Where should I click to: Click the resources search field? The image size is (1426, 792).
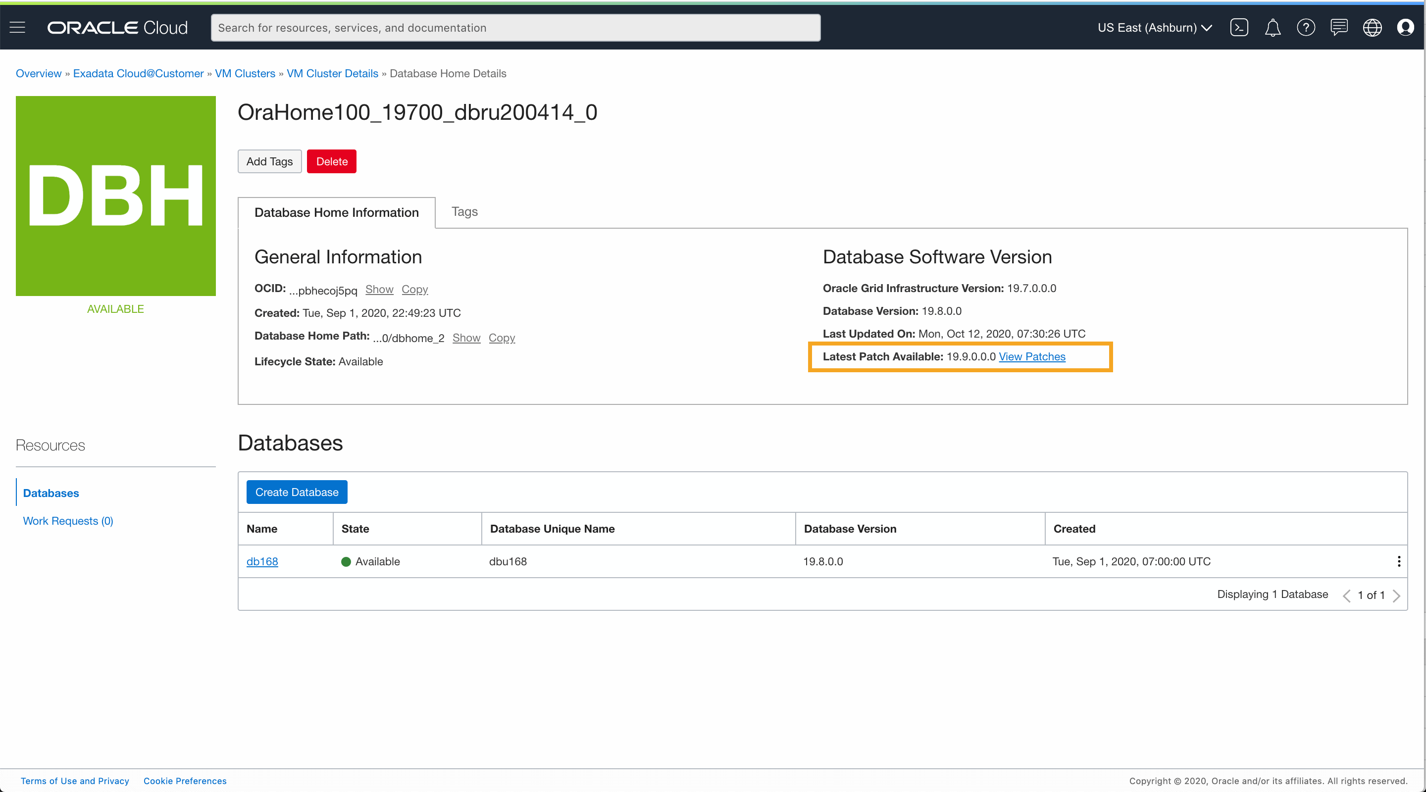click(516, 28)
